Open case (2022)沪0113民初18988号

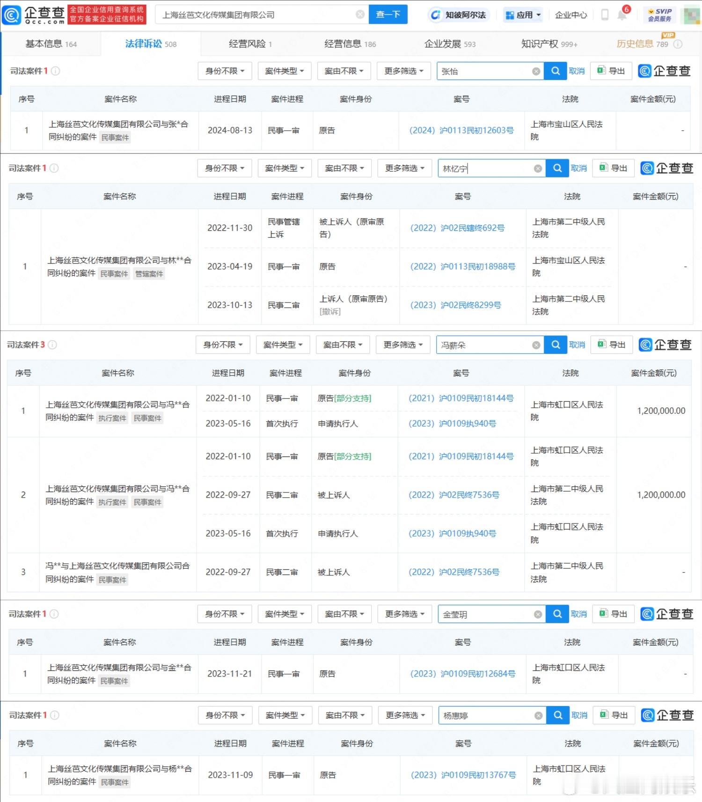[x=463, y=266]
